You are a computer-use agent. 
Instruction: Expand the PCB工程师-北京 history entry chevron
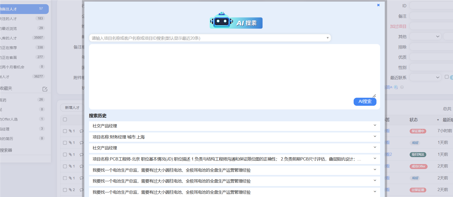[375, 158]
